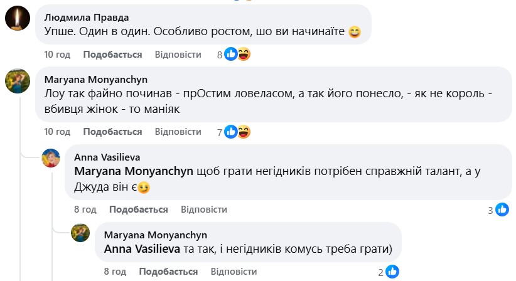Click the laughing reaction icon on Людмила Правда's comment
This screenshot has height=281, width=516.
click(244, 55)
